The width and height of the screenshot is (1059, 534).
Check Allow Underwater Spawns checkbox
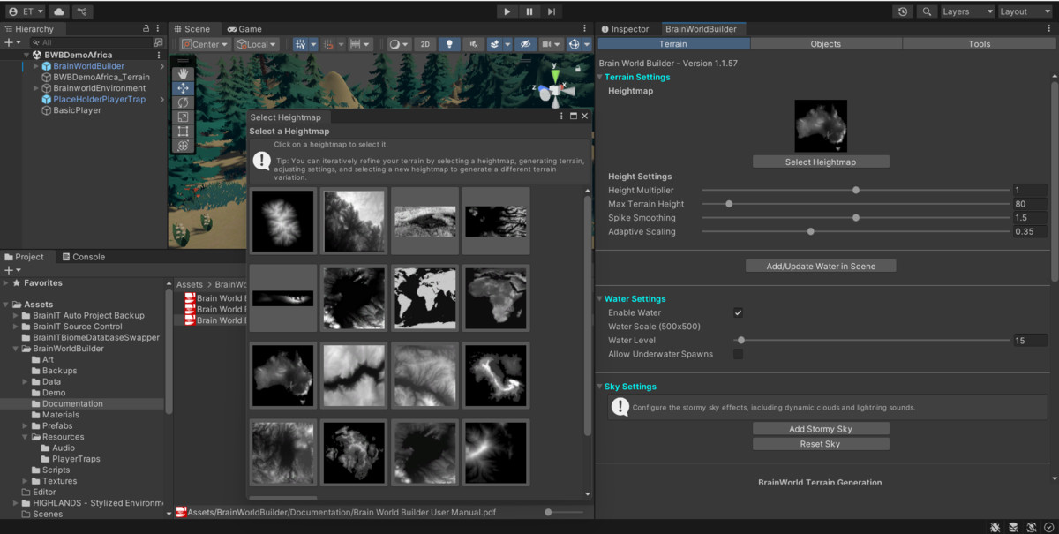tap(739, 354)
